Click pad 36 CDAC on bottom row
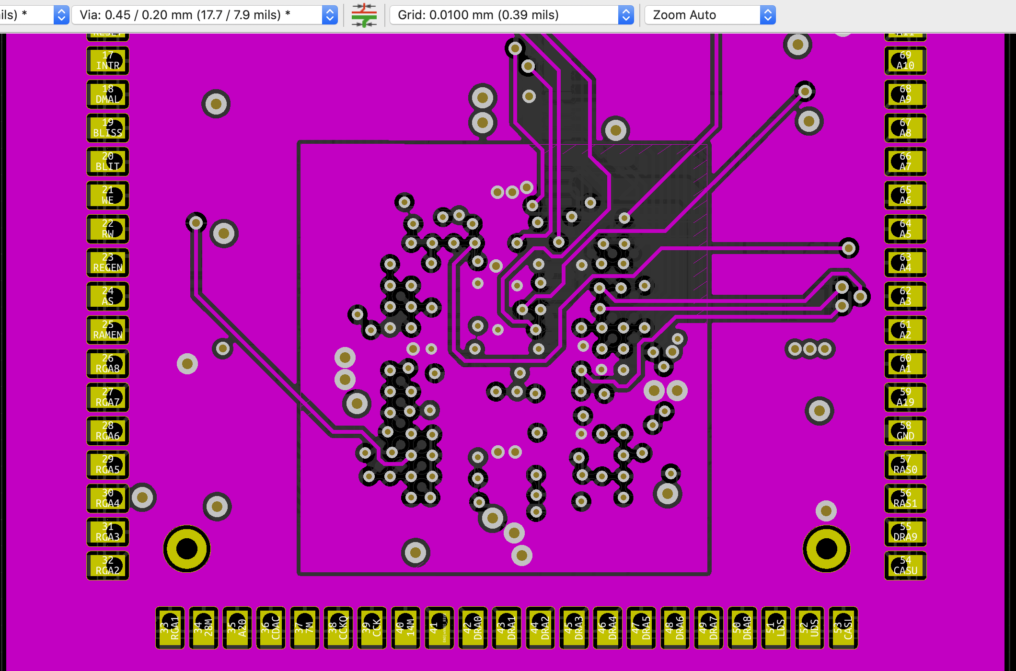1016x671 pixels. pos(271,628)
